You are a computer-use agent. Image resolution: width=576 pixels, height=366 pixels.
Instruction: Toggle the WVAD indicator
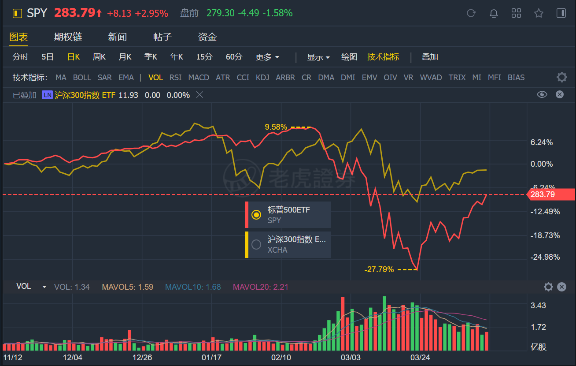[431, 78]
